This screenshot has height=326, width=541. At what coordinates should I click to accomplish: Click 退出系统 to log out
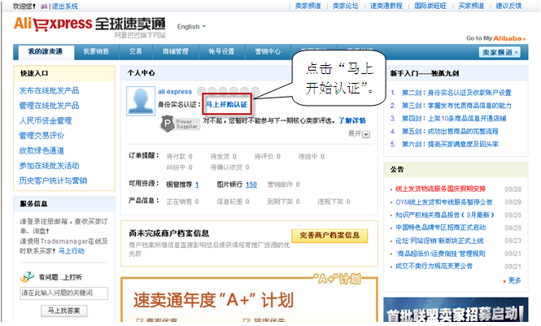point(65,6)
